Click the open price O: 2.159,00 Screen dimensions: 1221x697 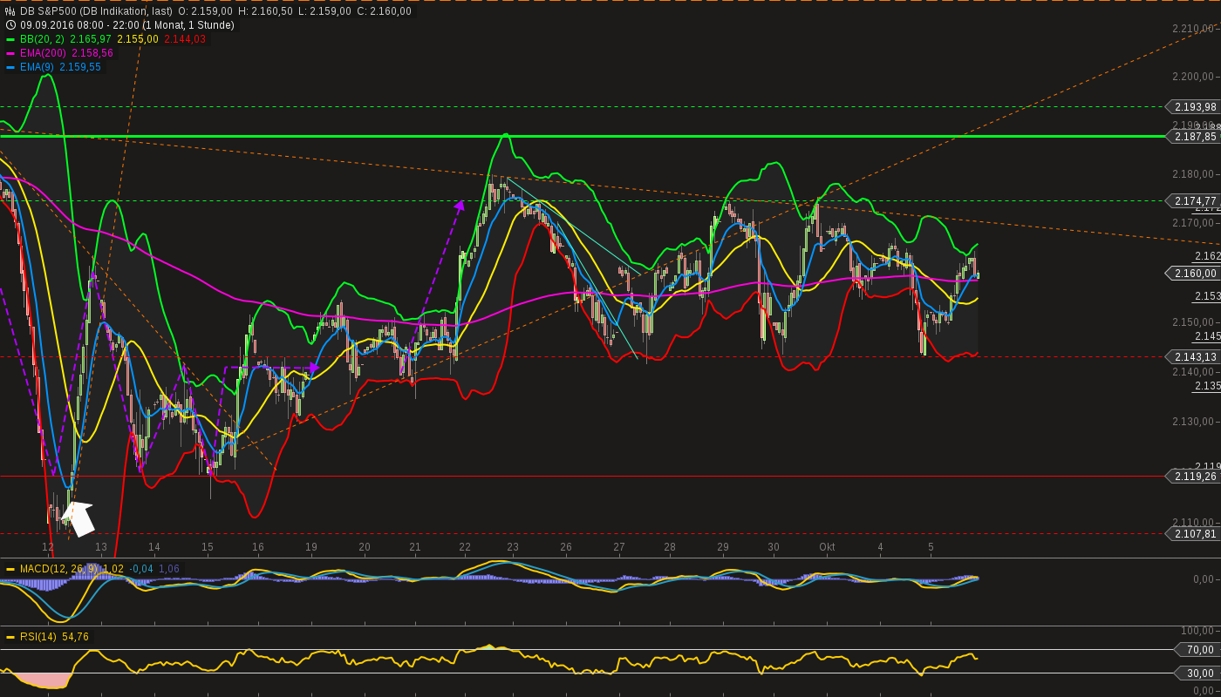(205, 11)
